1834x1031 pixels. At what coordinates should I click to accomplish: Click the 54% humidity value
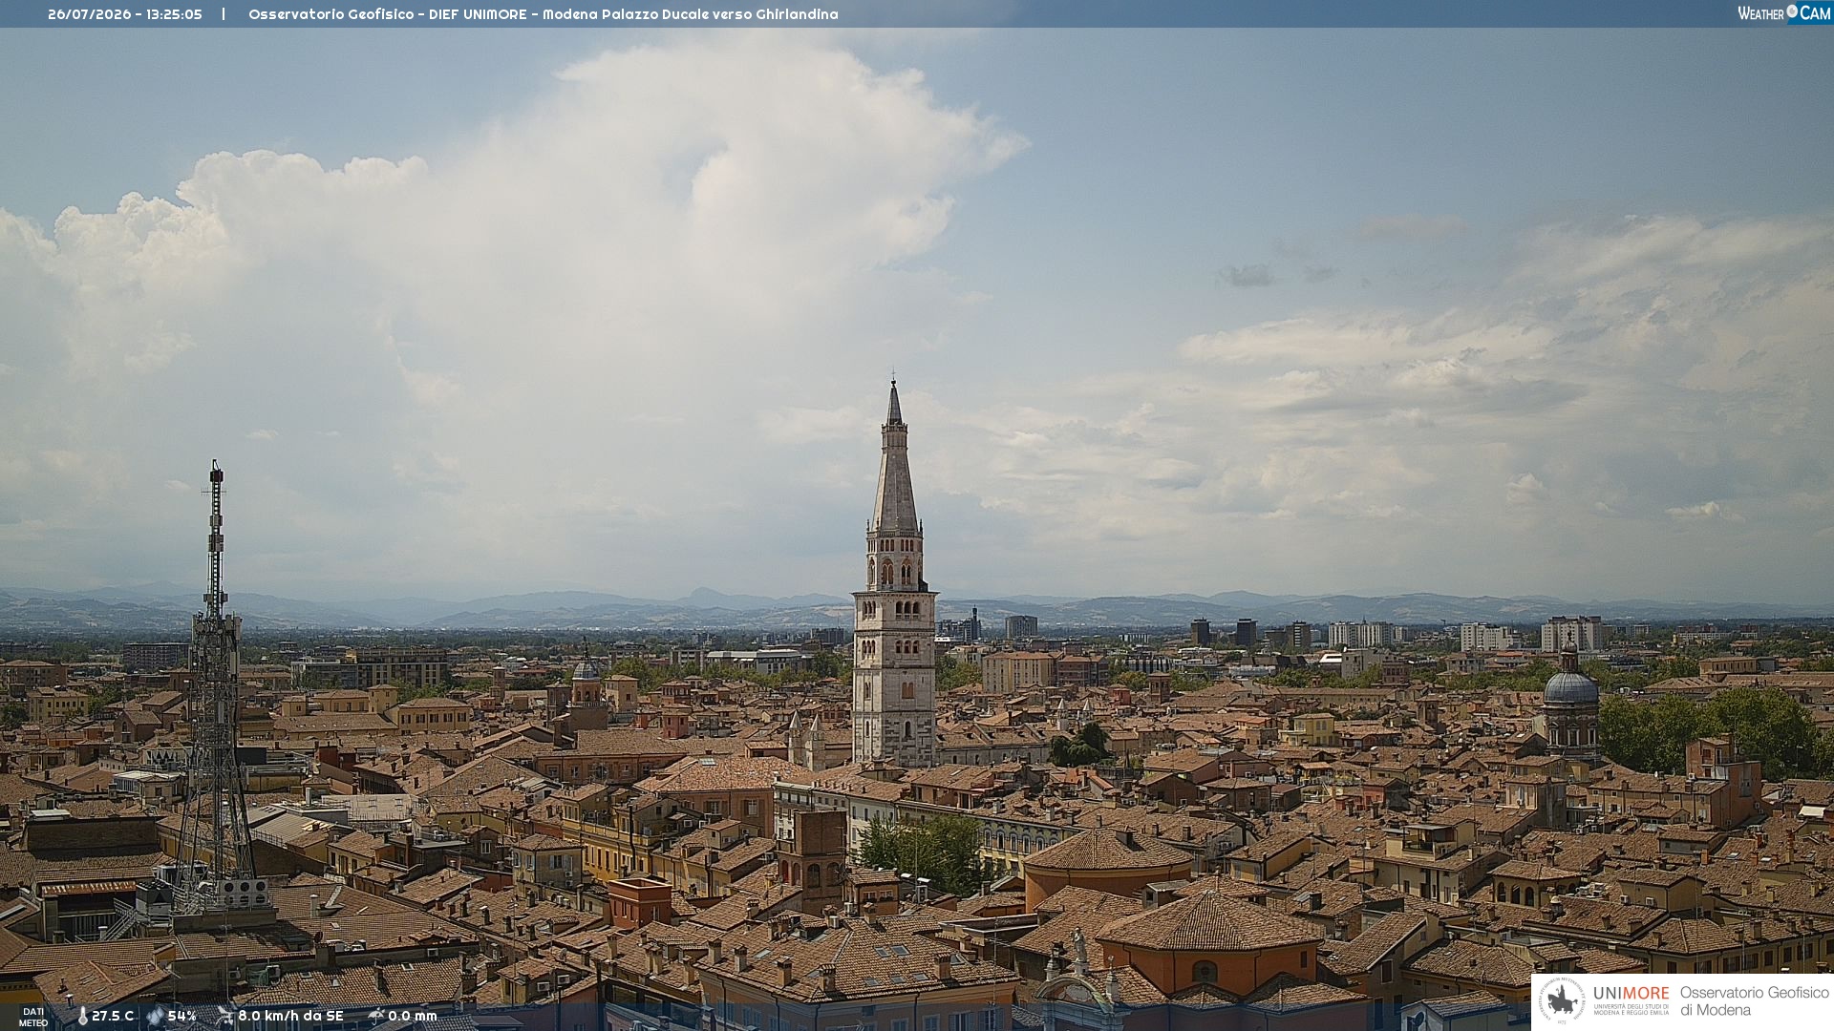[181, 1016]
